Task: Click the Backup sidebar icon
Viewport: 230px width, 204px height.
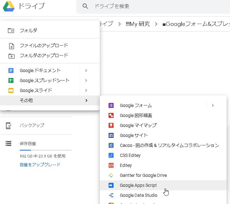Action: [9, 125]
